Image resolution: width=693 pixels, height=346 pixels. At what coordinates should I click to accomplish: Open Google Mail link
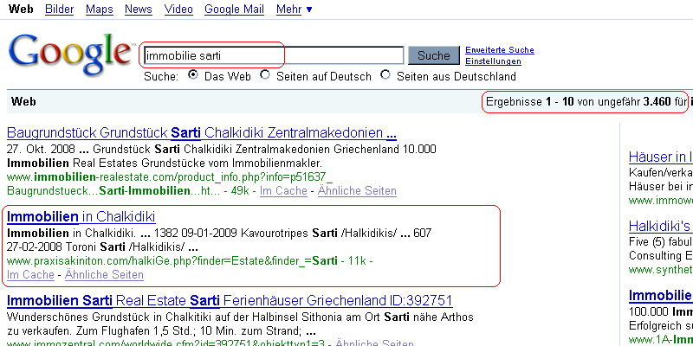[235, 9]
